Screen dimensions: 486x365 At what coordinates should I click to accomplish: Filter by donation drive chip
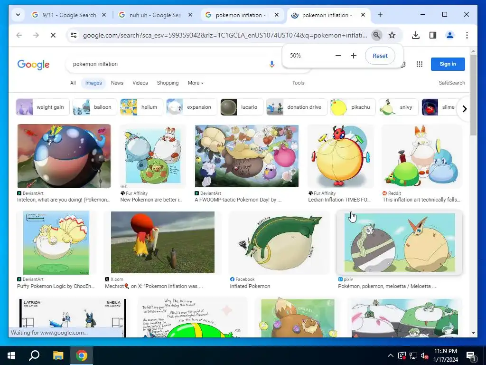click(x=297, y=107)
